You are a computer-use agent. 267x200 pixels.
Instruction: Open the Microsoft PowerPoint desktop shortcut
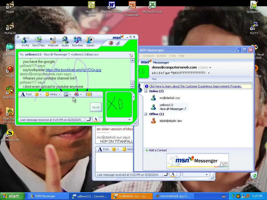[x=132, y=9]
